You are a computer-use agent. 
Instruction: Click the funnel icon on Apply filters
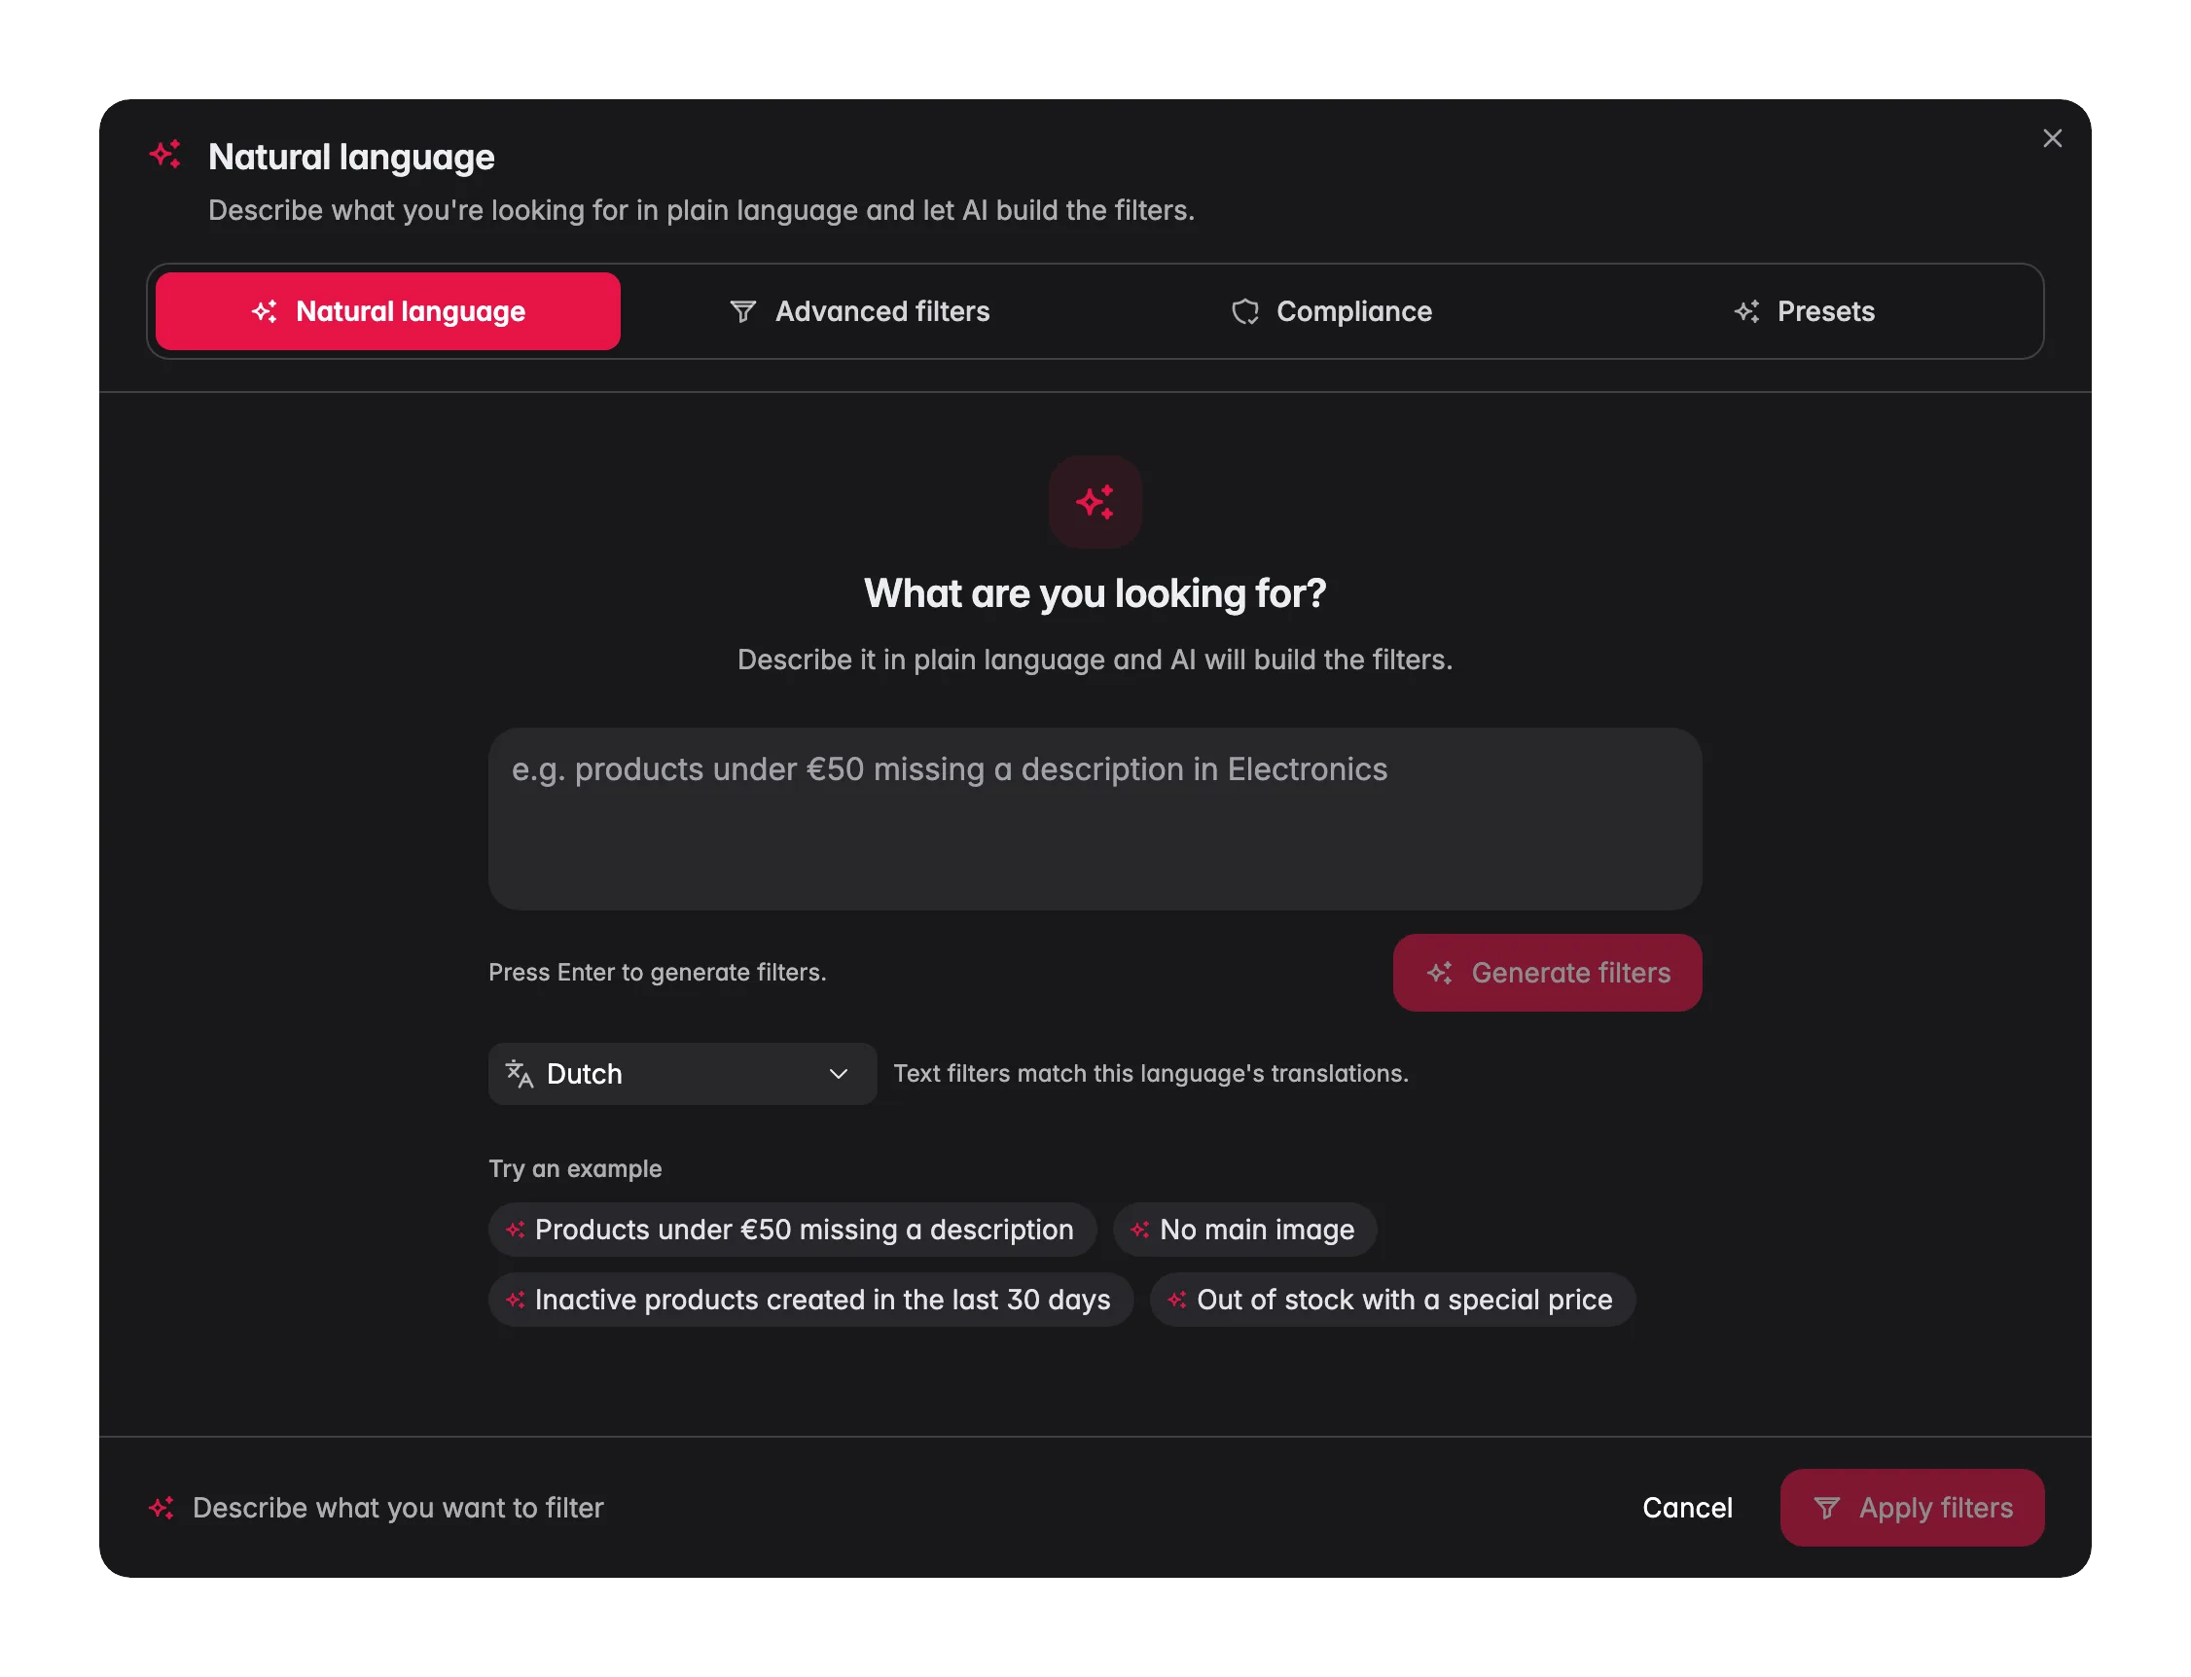point(1825,1508)
